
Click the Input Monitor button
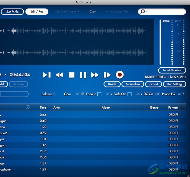(172, 70)
